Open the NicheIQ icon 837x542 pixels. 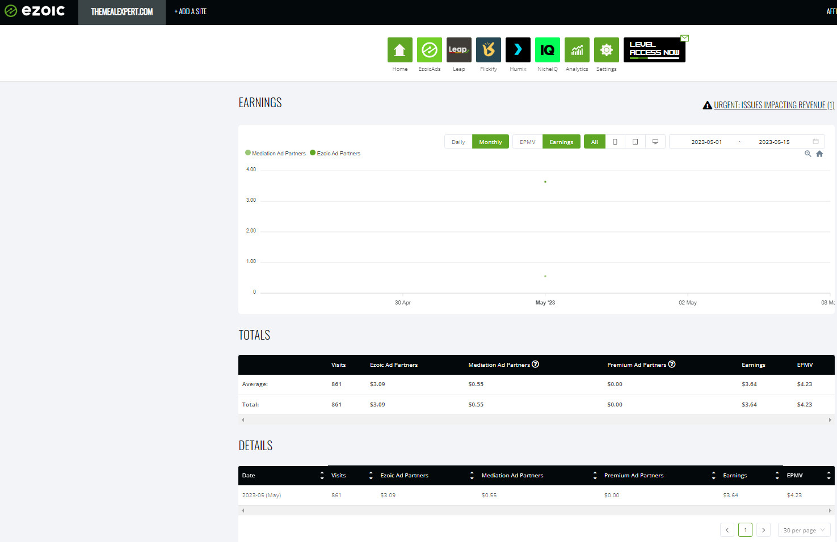[x=547, y=50]
